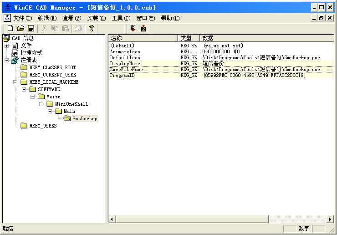Viewport: 337px width, 235px height.
Task: Select the ProgramID registry value
Action: pyautogui.click(x=123, y=76)
